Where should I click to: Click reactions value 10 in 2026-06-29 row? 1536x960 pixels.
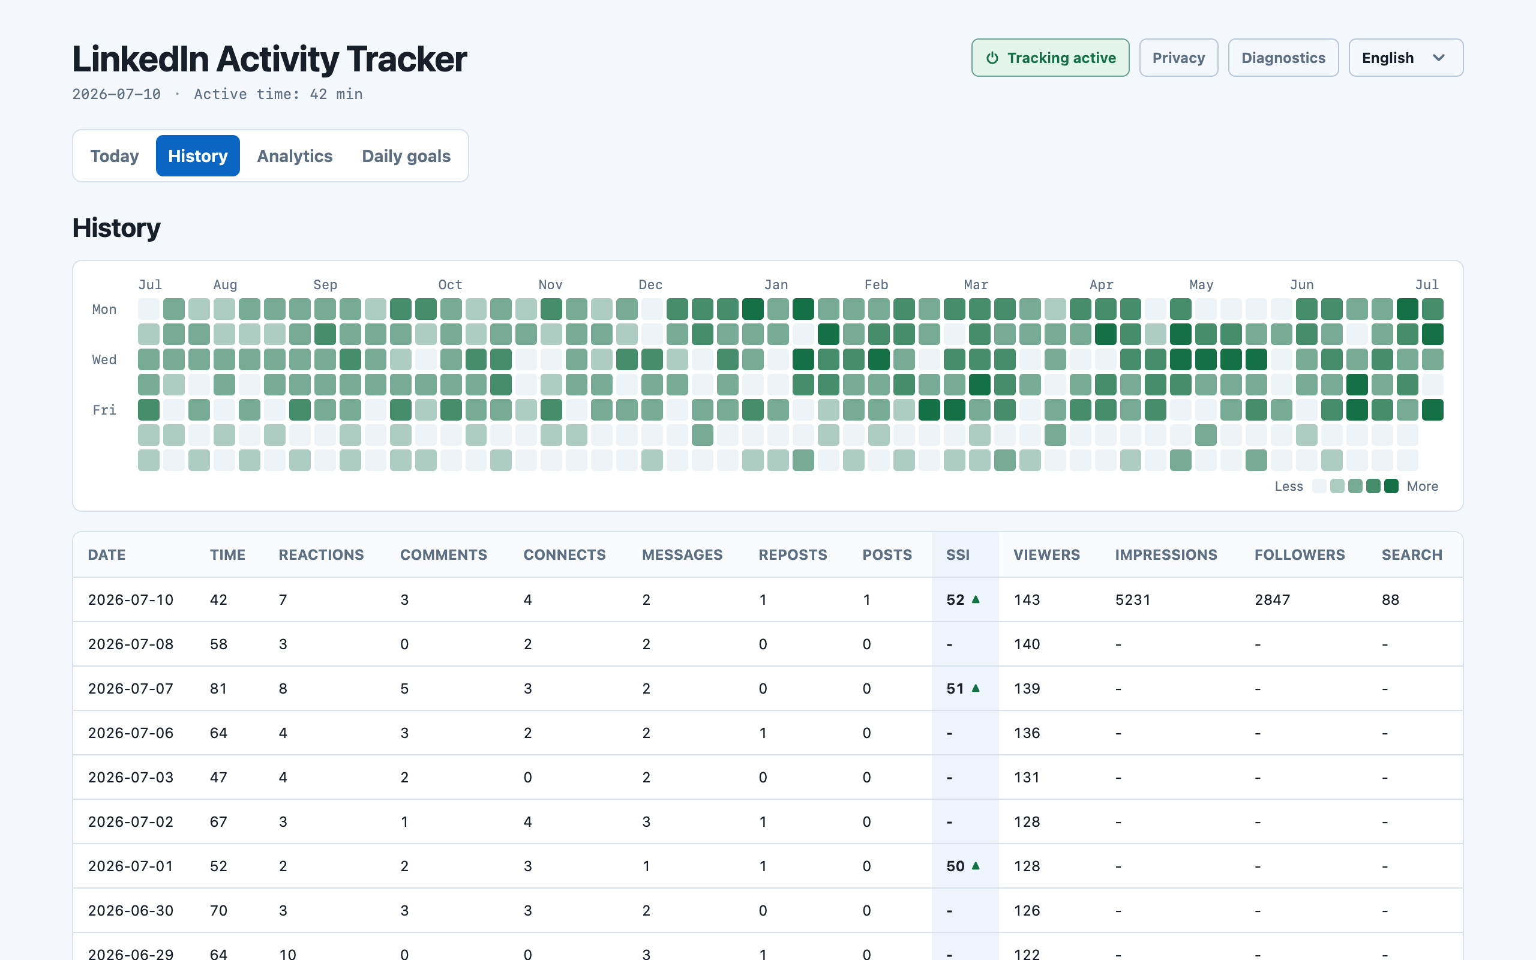[287, 953]
